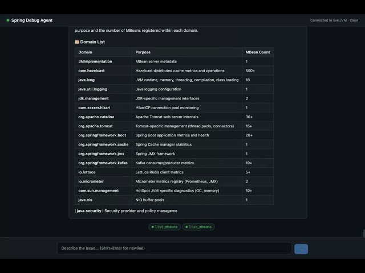Click 'Spring Cache manager statistics' cell
Screen dimensions: 365x273
(x=187, y=144)
